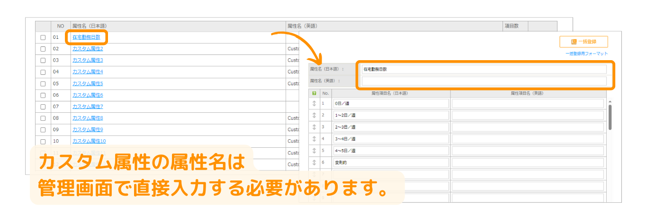Click reorder arrows icon for item row 6
The height and width of the screenshot is (216, 647).
click(x=314, y=162)
